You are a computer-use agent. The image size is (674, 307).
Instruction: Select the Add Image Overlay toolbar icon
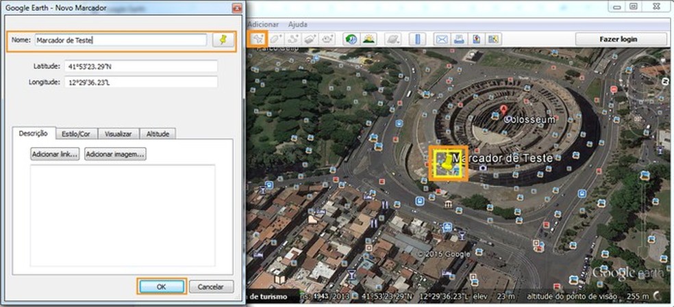point(310,39)
